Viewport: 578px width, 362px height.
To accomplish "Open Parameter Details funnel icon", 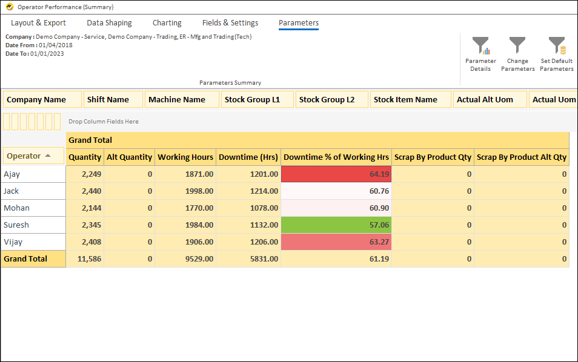I will point(480,46).
